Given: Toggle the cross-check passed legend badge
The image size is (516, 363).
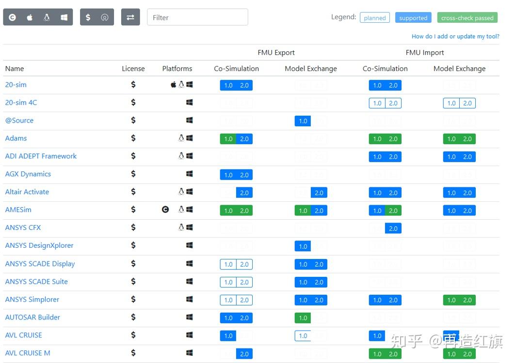Looking at the screenshot, I should coord(467,17).
